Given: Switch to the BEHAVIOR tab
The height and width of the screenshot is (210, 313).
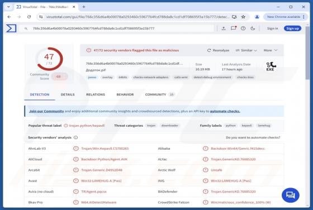Looking at the screenshot, I should [x=125, y=94].
